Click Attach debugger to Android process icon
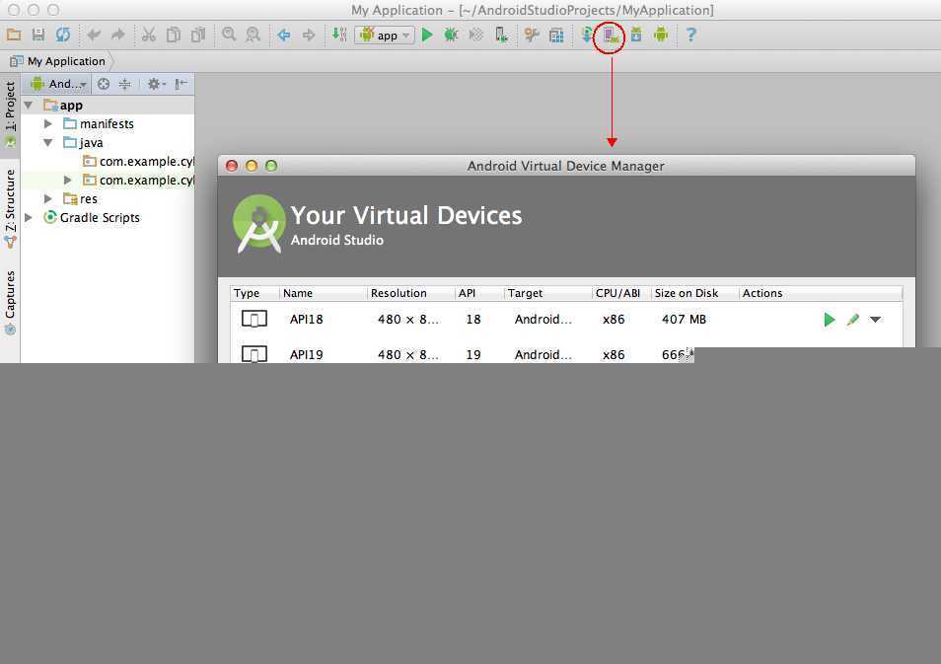 pos(501,35)
